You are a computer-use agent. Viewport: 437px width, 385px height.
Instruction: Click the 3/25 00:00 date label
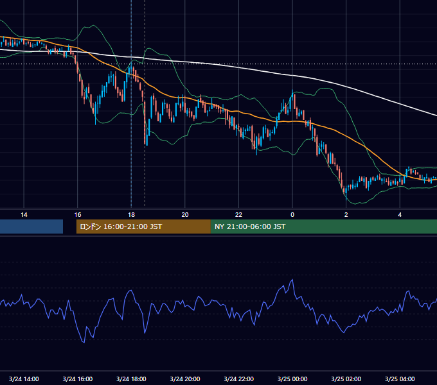coord(292,379)
